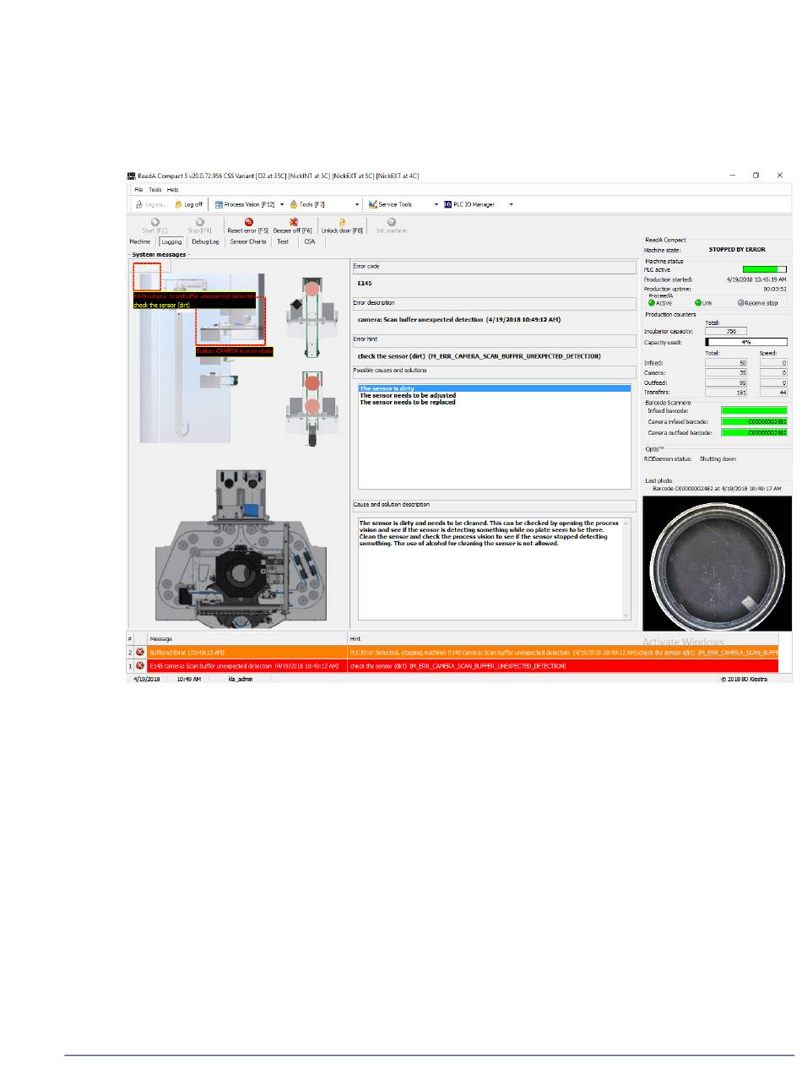Open Process Vision [F12]
The width and height of the screenshot is (802, 1084).
pos(245,204)
